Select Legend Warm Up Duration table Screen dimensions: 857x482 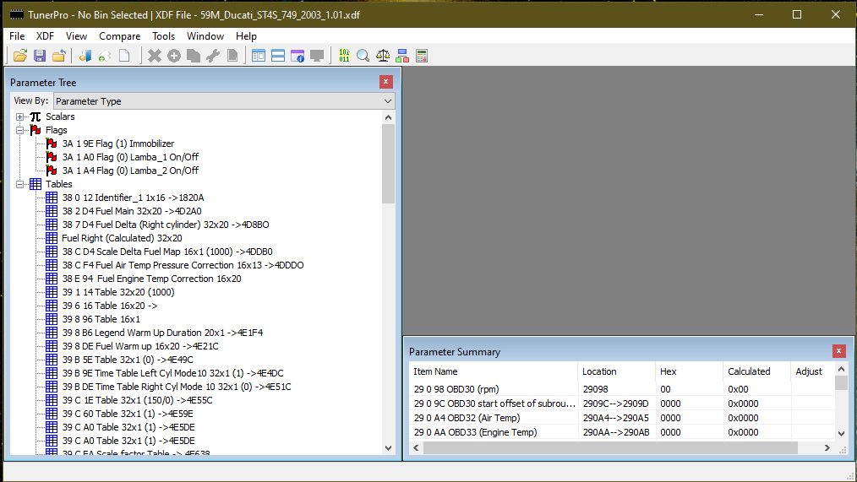[x=162, y=333]
